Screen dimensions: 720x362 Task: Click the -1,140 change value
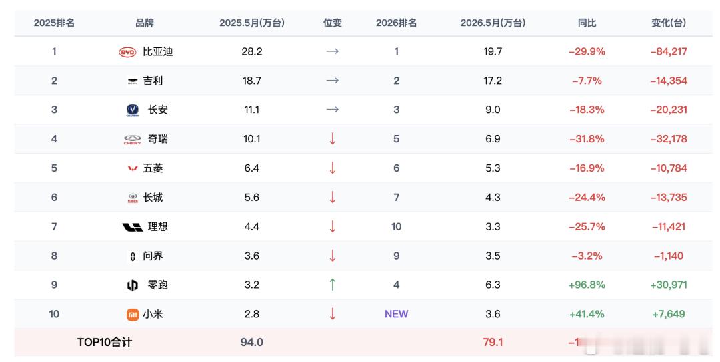click(669, 256)
